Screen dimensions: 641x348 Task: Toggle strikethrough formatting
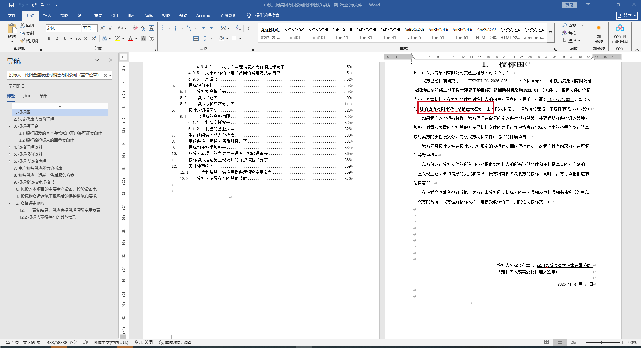click(78, 38)
